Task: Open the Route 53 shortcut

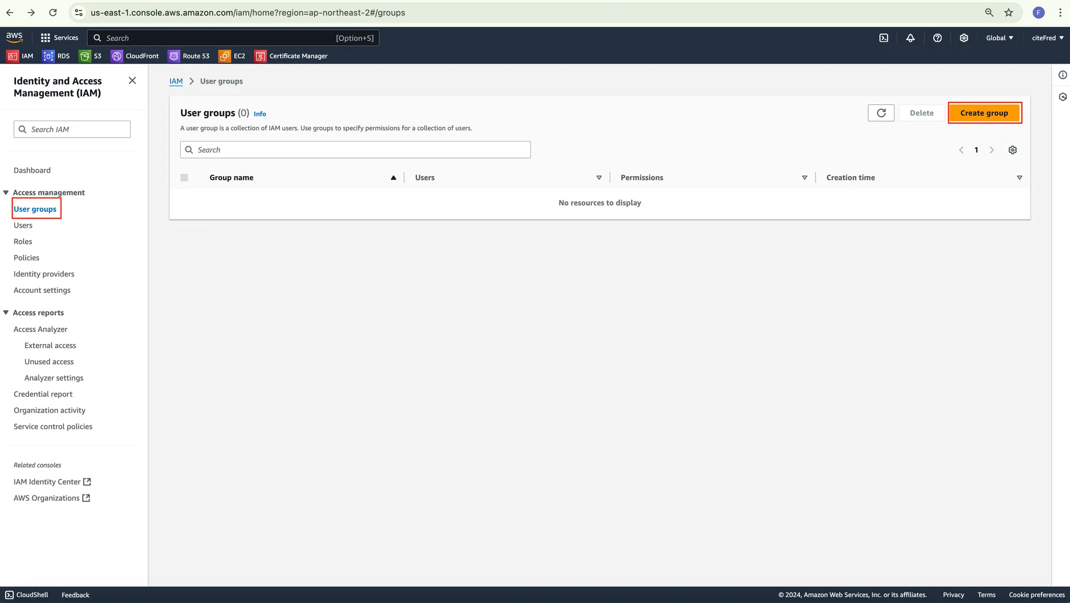Action: 189,56
